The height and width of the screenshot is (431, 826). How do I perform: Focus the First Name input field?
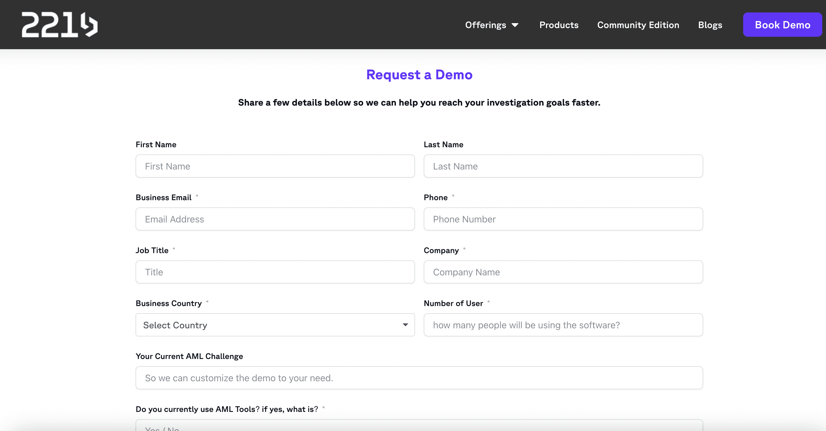(275, 166)
